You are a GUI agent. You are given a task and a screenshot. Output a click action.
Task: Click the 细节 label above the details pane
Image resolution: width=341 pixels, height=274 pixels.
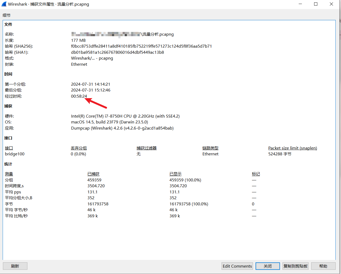coord(7,15)
